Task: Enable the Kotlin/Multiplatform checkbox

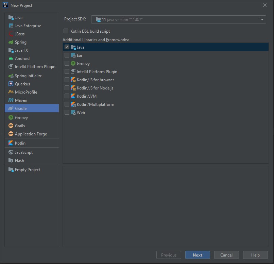Action: pyautogui.click(x=67, y=104)
